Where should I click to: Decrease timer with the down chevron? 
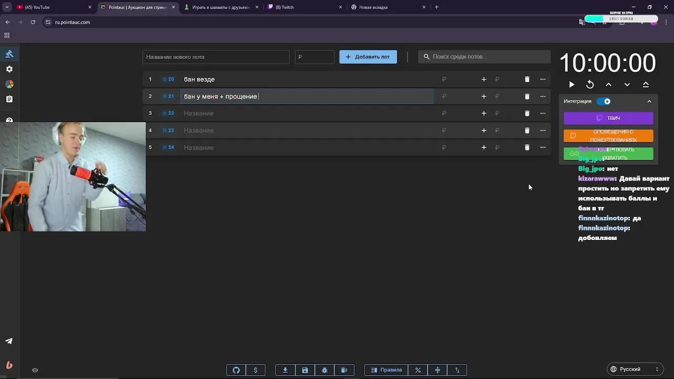pyautogui.click(x=627, y=85)
